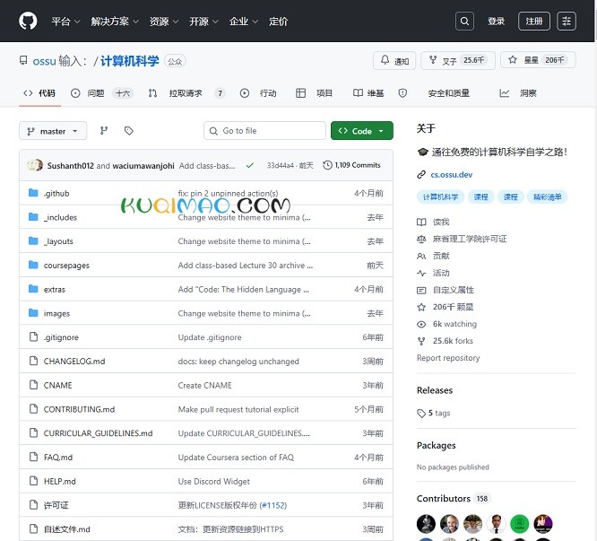Click the 注册 sign up button
Viewport: 597px width, 541px height.
(533, 21)
